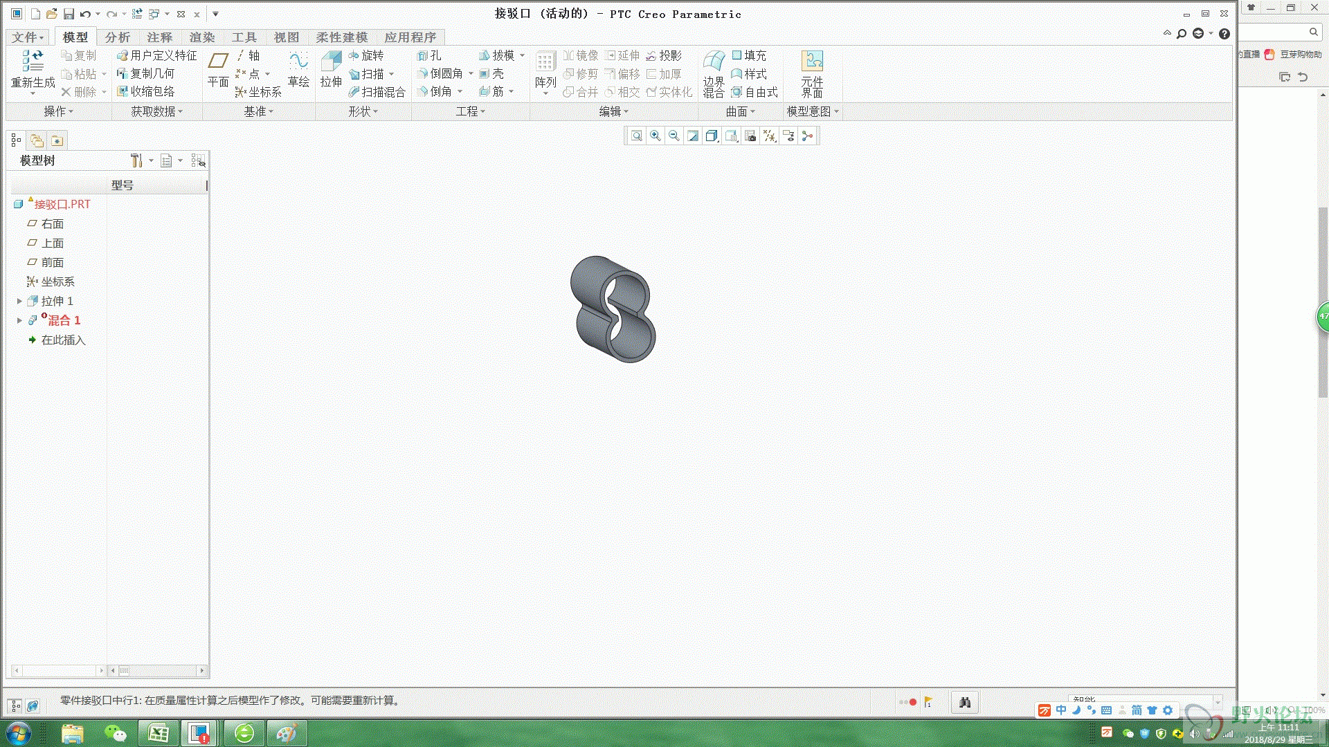Click the save icon in quick access toolbar
Image resolution: width=1329 pixels, height=747 pixels.
coord(69,14)
